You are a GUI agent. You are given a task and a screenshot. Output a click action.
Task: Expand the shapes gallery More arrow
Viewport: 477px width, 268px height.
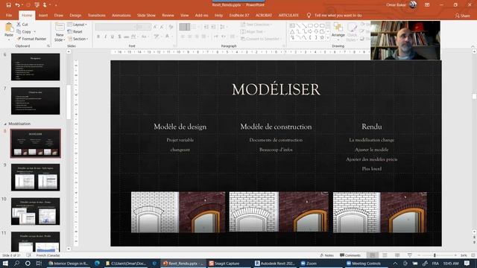[328, 38]
